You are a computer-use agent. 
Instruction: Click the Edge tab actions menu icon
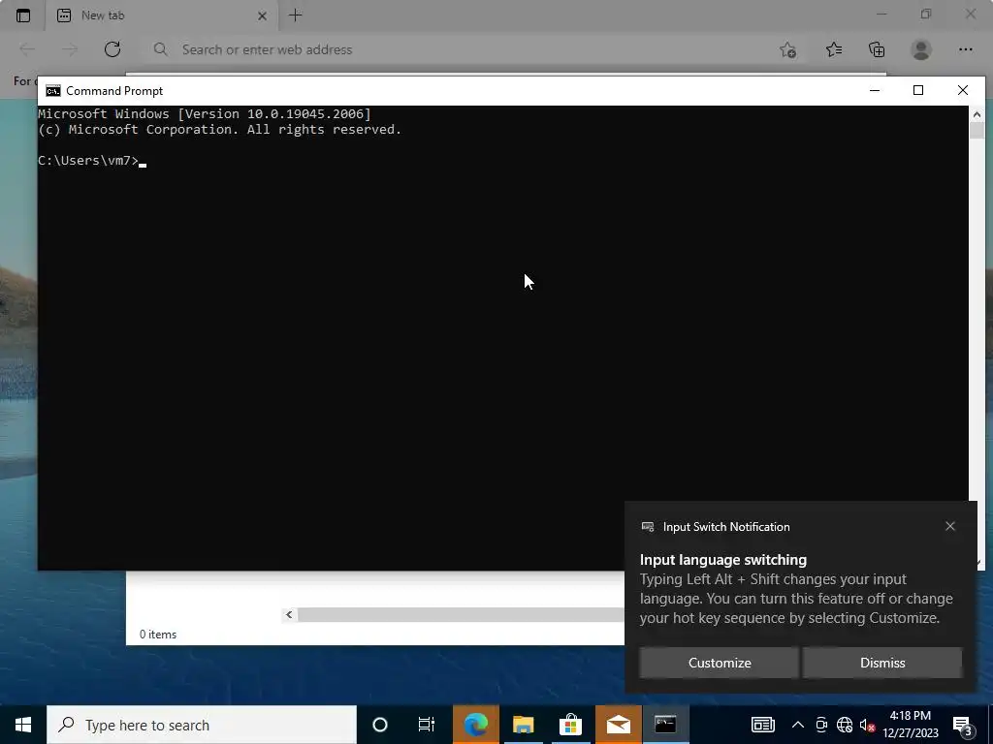pos(23,15)
